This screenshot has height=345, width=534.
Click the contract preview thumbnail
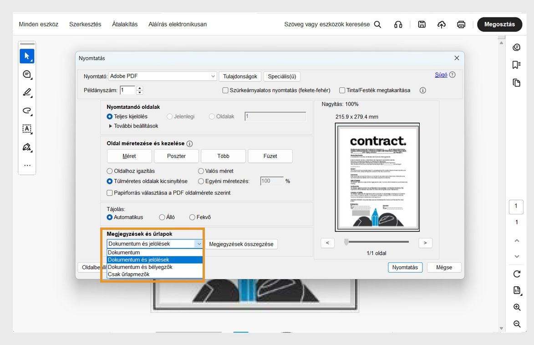point(377,177)
